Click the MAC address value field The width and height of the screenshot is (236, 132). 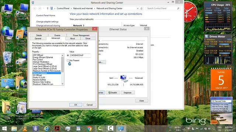(x=80, y=55)
